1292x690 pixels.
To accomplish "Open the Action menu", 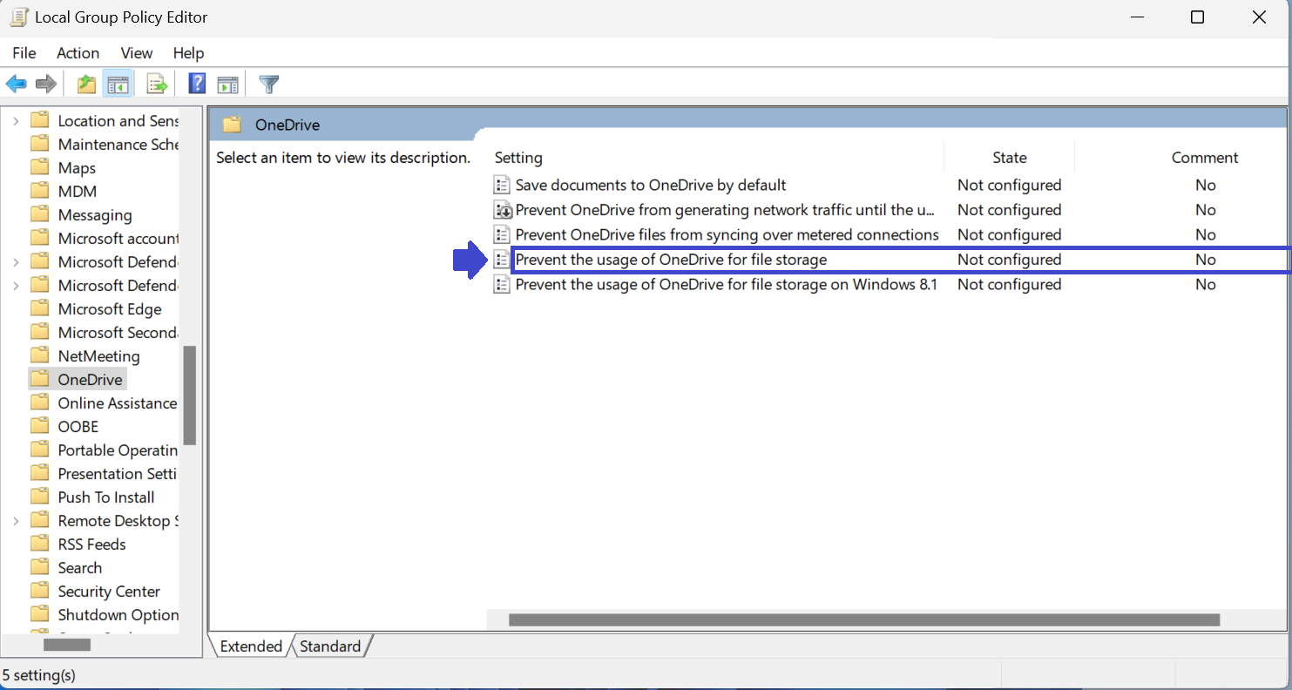I will tap(78, 53).
